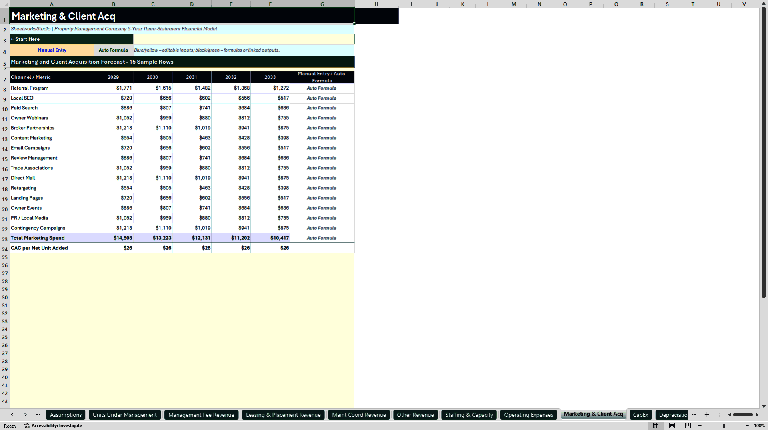768x430 pixels.
Task: Click the horizontal scrollbar thumb
Action: (x=743, y=415)
